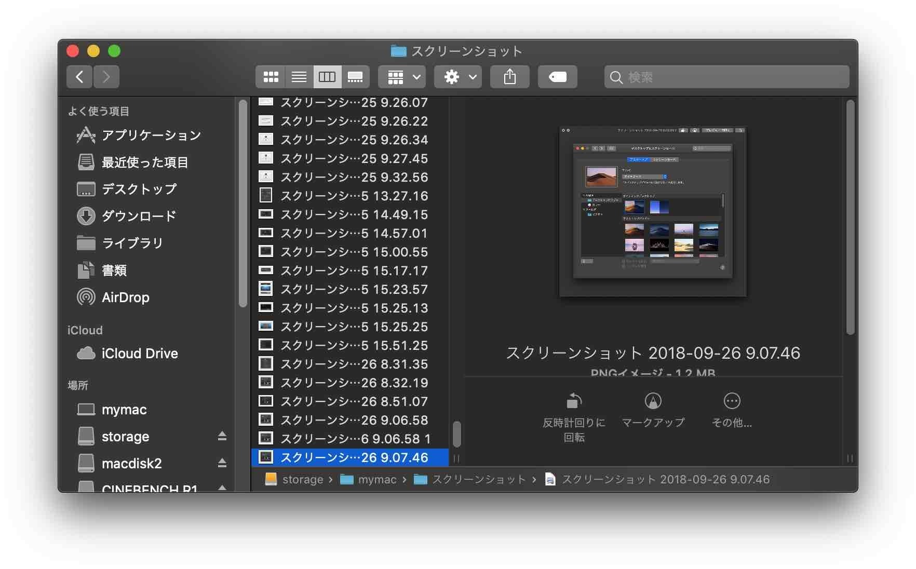Open 書類 in the sidebar
This screenshot has height=569, width=916.
[102, 270]
